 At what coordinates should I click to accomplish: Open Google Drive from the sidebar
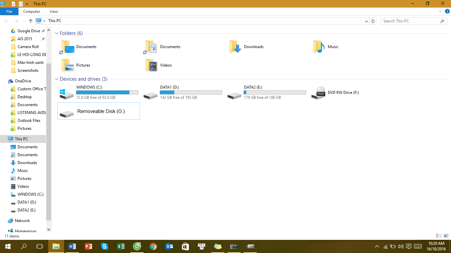tap(28, 31)
